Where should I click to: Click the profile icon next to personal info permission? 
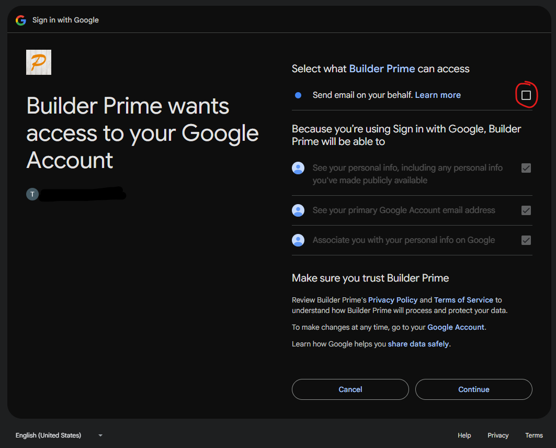click(x=298, y=168)
